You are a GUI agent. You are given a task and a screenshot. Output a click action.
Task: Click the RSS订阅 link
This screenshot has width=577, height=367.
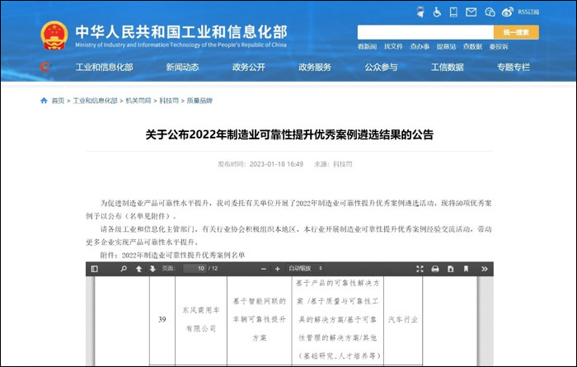tap(528, 12)
